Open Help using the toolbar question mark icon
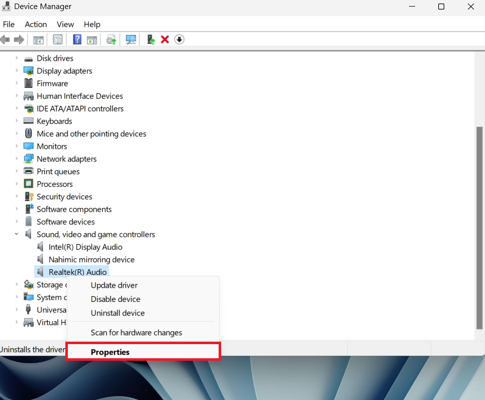 click(77, 39)
